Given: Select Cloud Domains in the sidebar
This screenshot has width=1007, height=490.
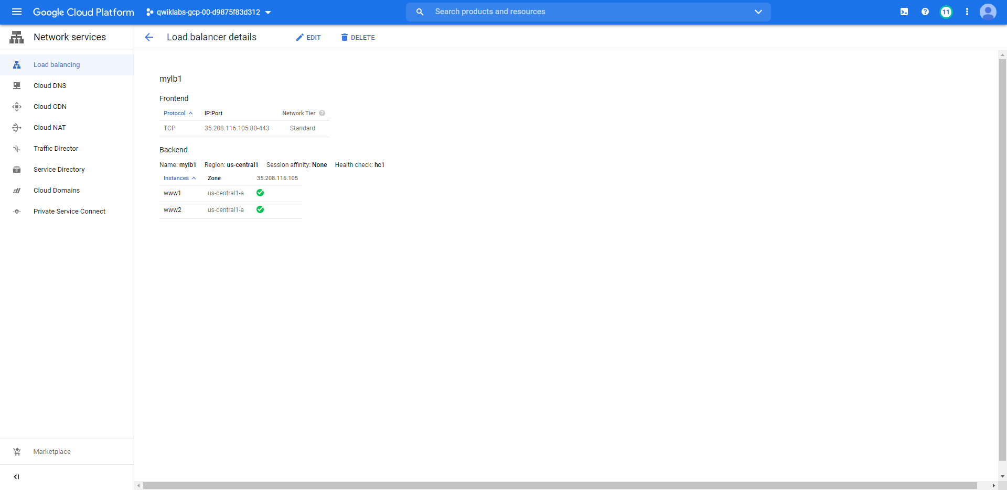Looking at the screenshot, I should [x=67, y=191].
